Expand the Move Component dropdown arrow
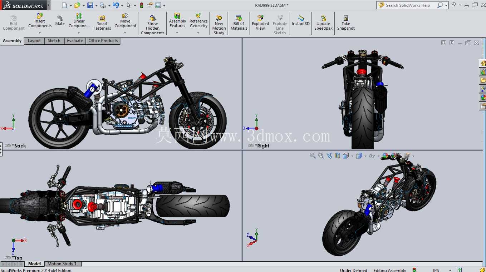 (125, 33)
